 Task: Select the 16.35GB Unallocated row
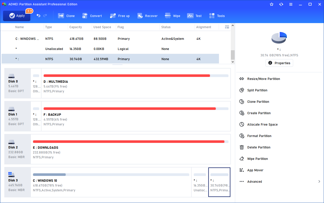pos(110,49)
